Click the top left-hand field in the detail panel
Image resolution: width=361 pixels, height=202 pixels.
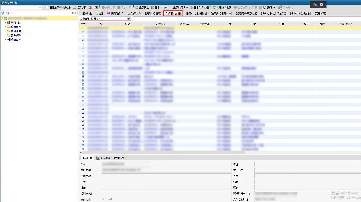tap(166, 164)
